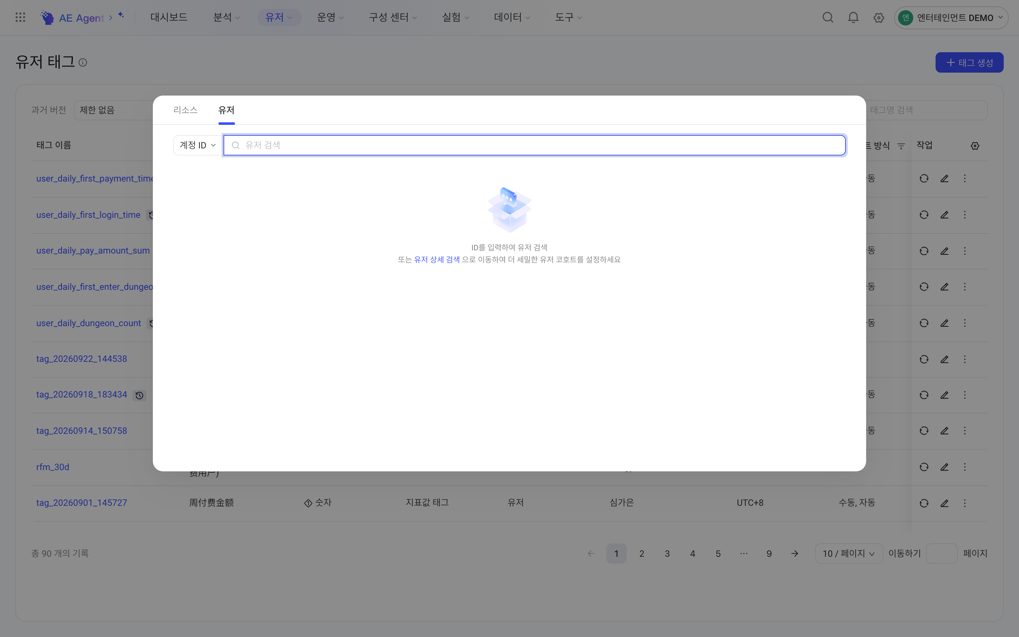The height and width of the screenshot is (637, 1019).
Task: Click history icon beside tag_20260918_183434
Action: pos(139,396)
